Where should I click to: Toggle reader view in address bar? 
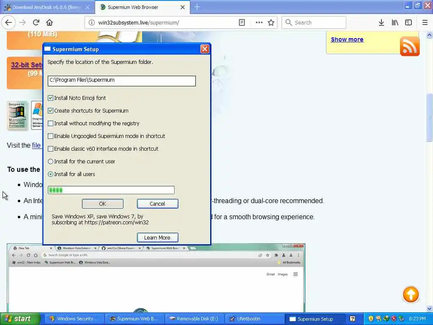[x=241, y=22]
